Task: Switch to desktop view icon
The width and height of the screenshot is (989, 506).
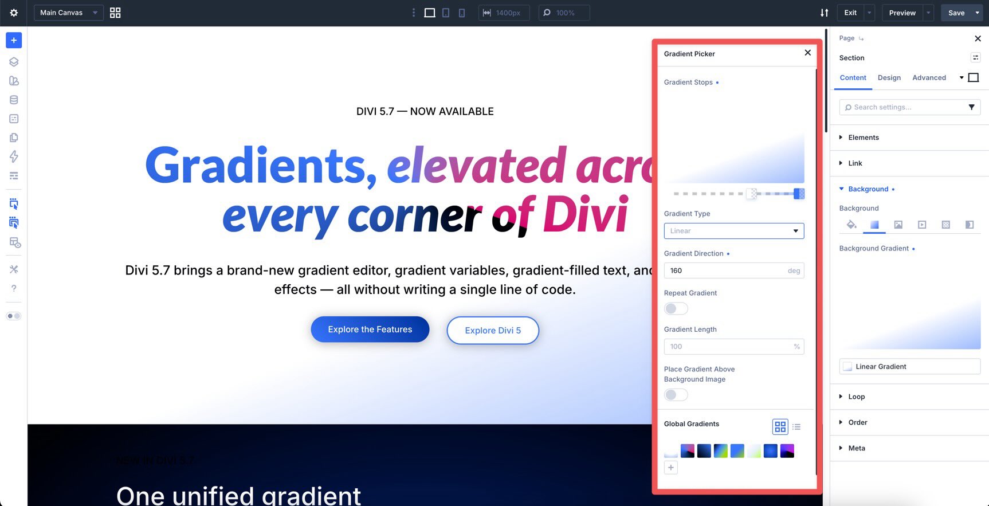Action: point(430,13)
